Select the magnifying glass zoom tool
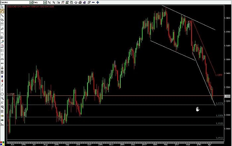The width and height of the screenshot is (232, 146). [2, 98]
